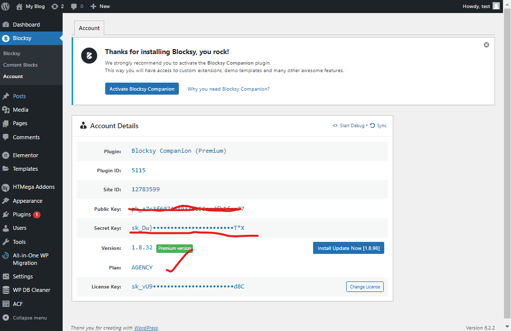Click the page vertical scrollbar

click(x=507, y=163)
